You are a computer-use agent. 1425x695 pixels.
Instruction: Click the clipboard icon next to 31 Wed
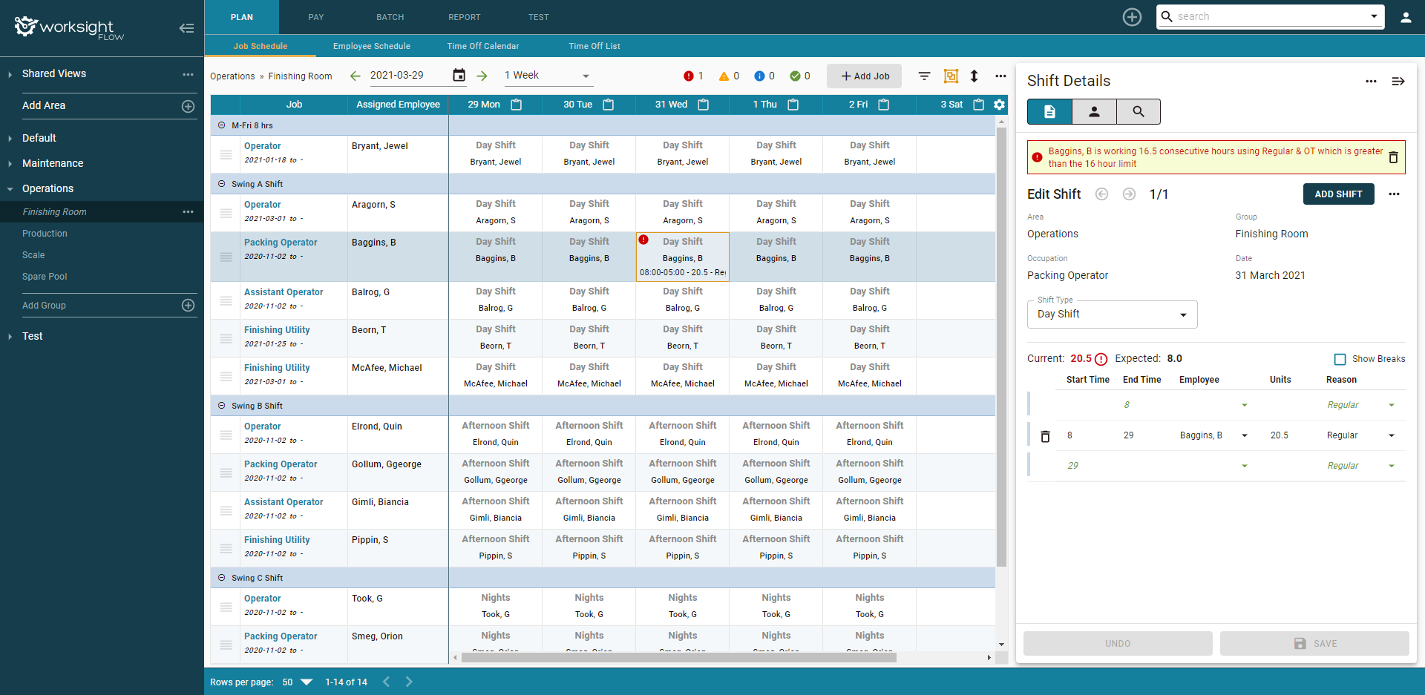tap(702, 105)
